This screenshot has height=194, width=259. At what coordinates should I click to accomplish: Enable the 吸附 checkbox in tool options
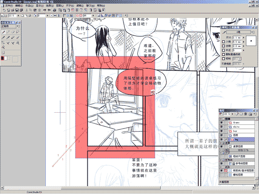[223, 59]
